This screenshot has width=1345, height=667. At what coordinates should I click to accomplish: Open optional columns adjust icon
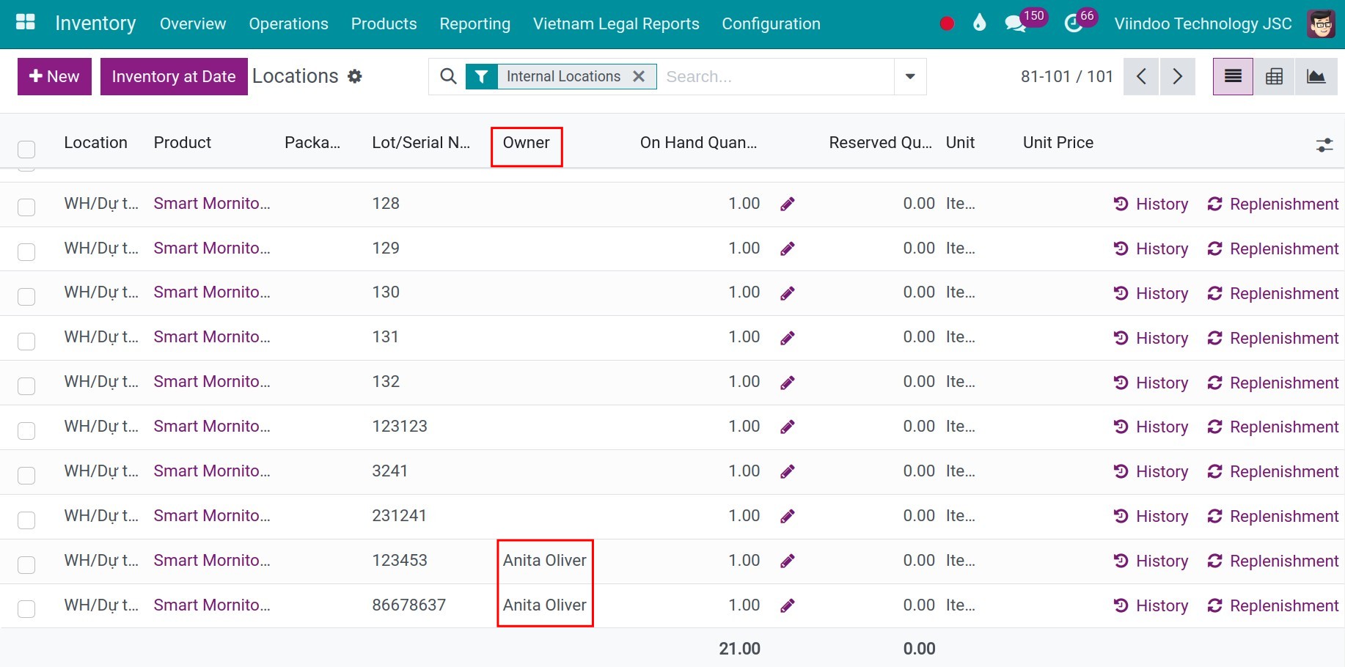(x=1324, y=145)
